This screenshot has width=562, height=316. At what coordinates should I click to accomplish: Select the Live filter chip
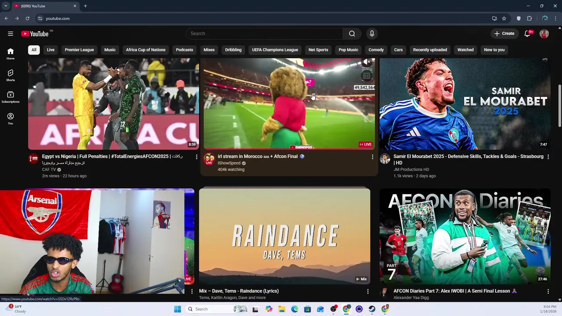(50, 50)
